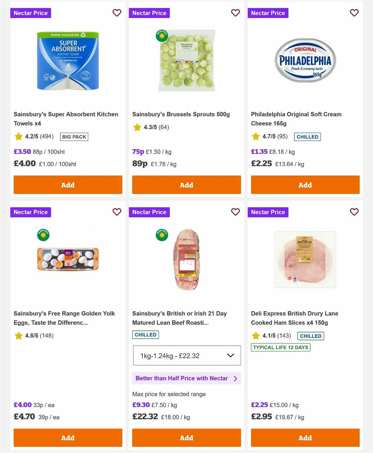373x453 pixels.
Task: Click the Philadelphia product image
Action: (x=305, y=60)
